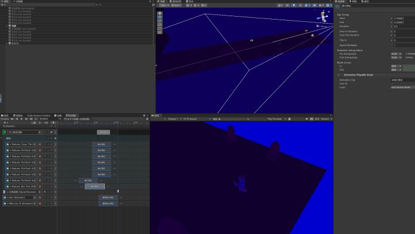The width and height of the screenshot is (415, 234).
Task: Open the Pre-Extrapolate dropdown
Action: point(397,54)
